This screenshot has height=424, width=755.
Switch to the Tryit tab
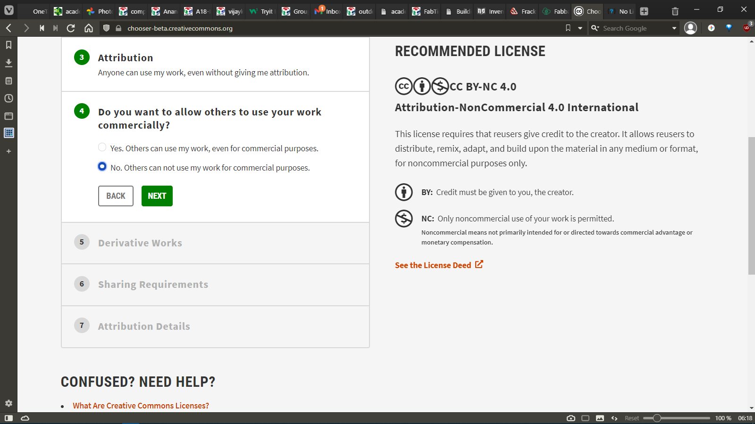(x=262, y=11)
